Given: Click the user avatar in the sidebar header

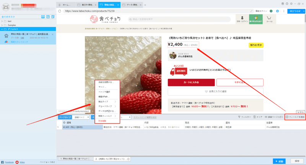Looking at the screenshot, I should 6,7.
